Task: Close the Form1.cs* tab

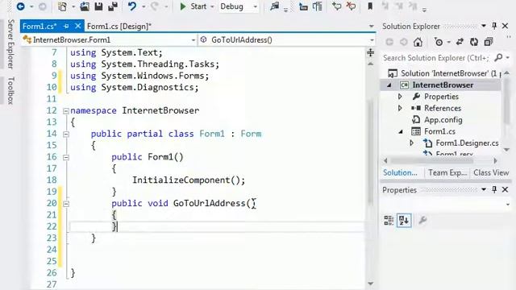Action: (x=77, y=26)
